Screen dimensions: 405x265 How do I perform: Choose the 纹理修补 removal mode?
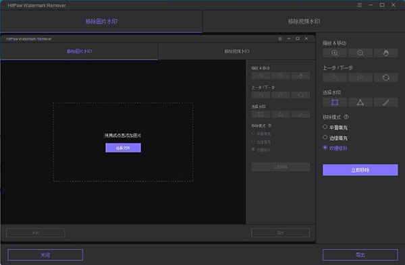tap(335, 148)
